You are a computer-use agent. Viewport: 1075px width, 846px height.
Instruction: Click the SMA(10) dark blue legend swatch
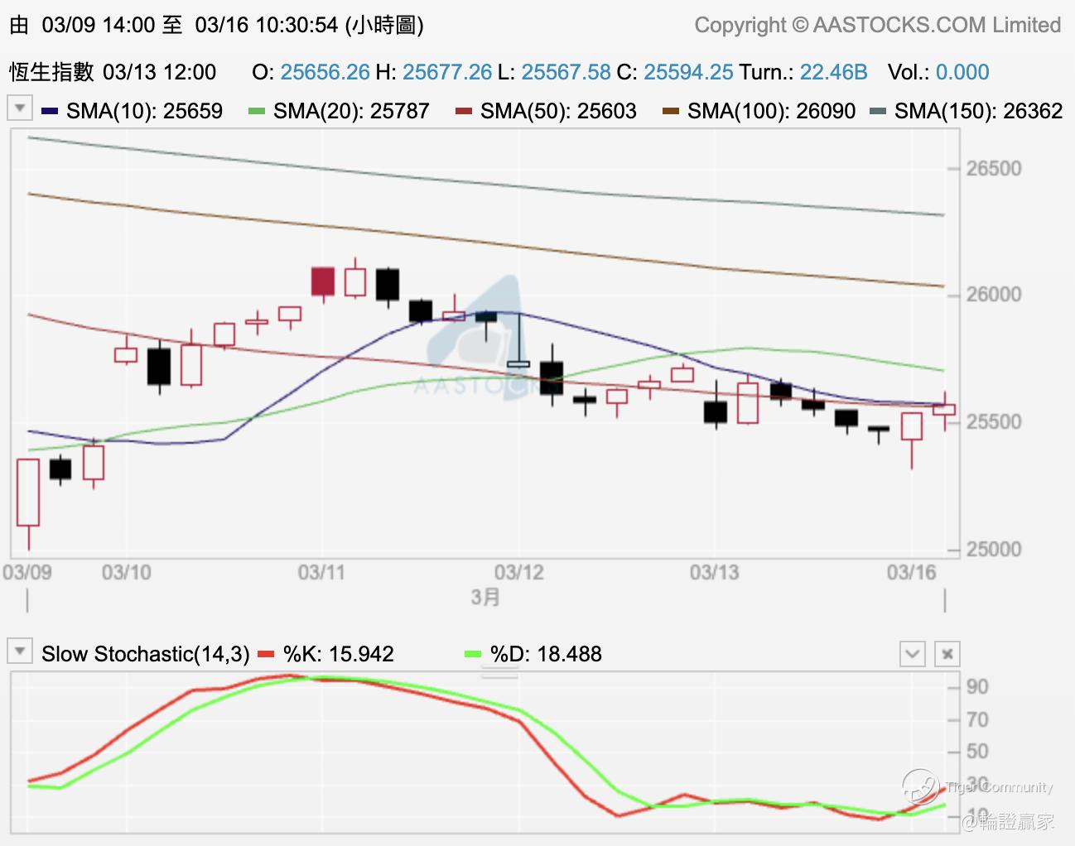coord(50,111)
